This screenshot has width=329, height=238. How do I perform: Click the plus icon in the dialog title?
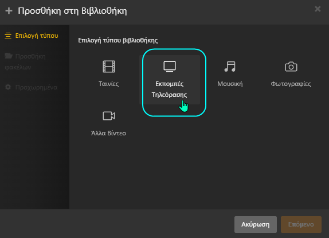coord(9,11)
